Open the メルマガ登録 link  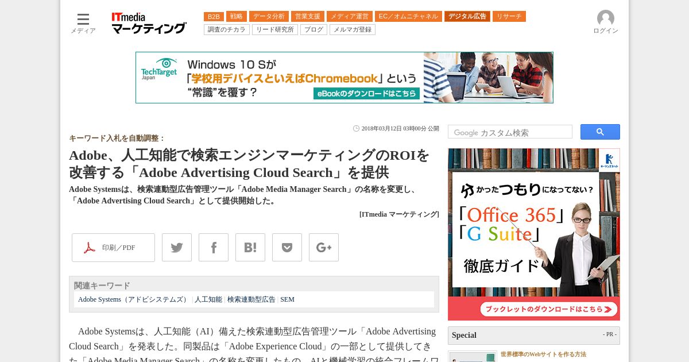pyautogui.click(x=353, y=29)
